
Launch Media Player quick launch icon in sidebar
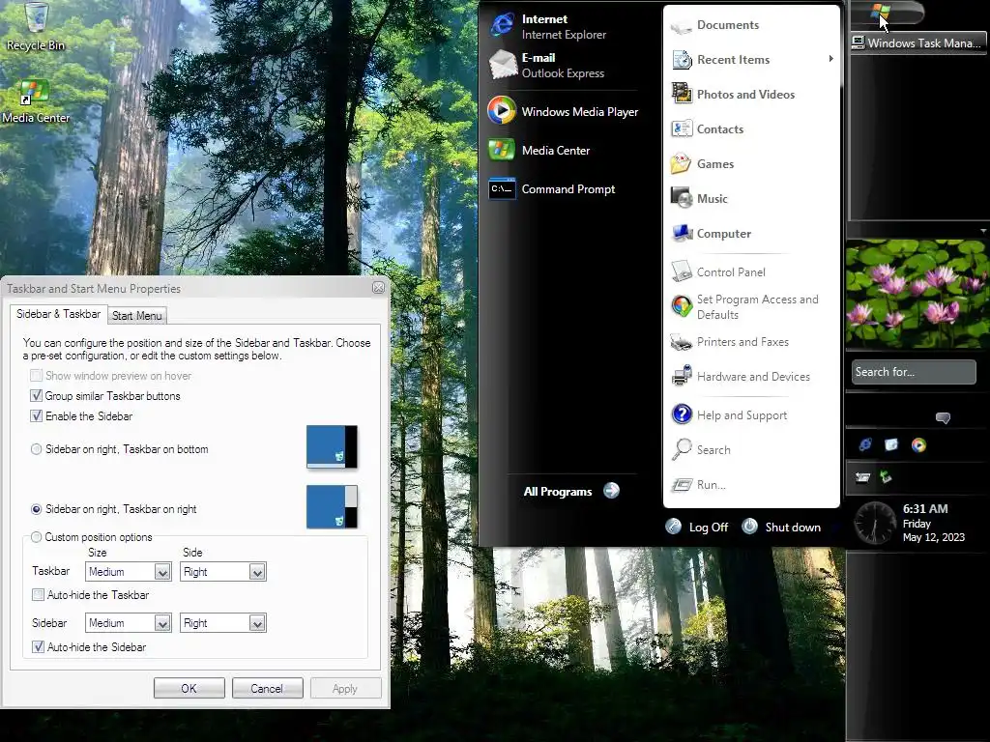[918, 444]
